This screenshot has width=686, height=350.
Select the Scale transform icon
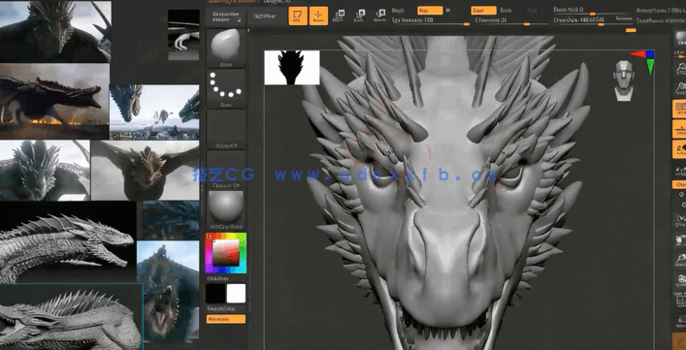359,16
